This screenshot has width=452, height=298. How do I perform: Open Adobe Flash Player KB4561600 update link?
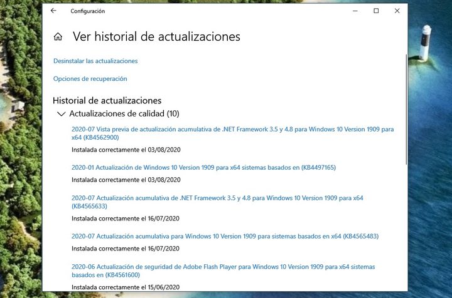(x=223, y=270)
